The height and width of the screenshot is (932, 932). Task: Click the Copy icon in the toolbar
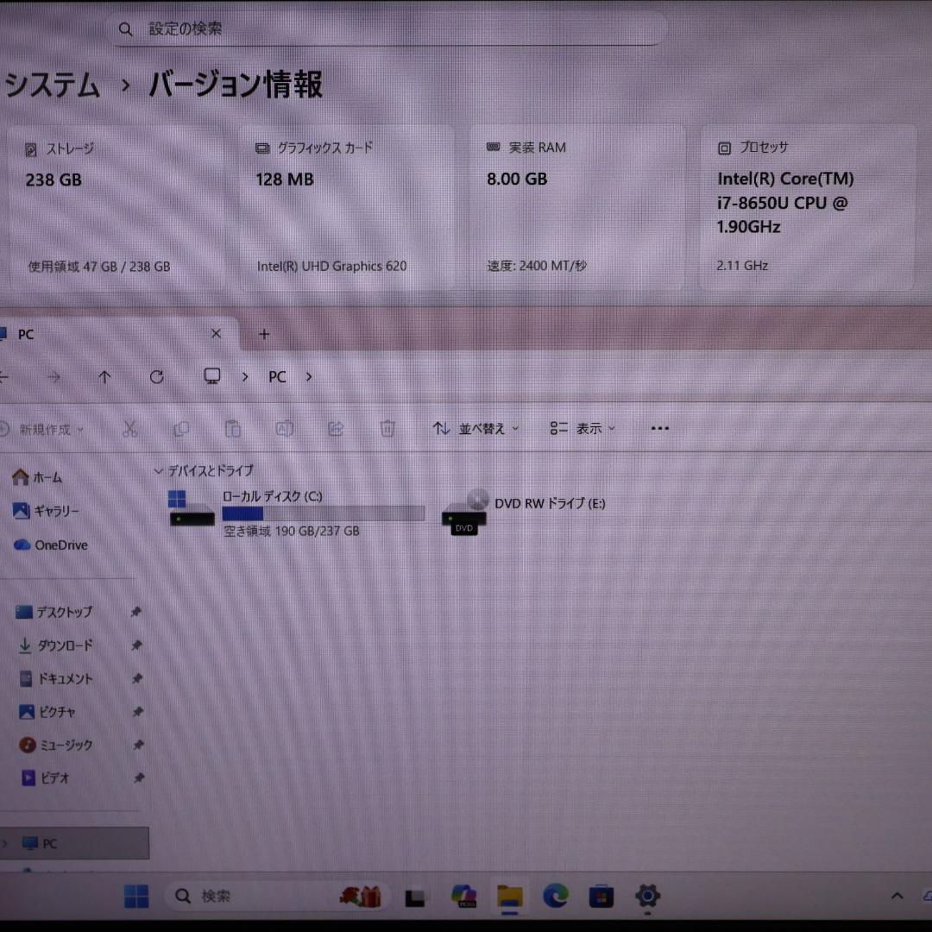click(181, 428)
